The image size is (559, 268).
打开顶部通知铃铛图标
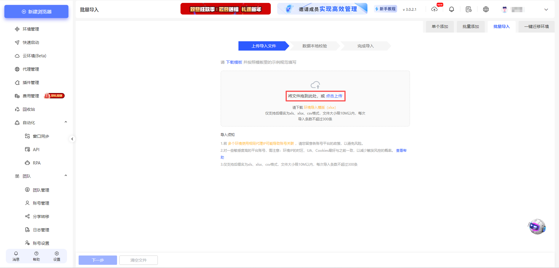pos(452,9)
